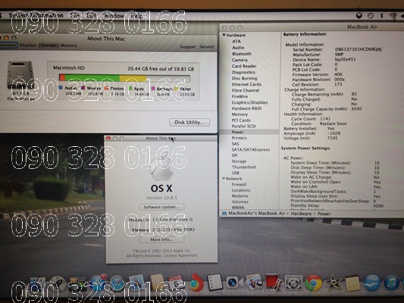Collapse the Hardware section triangle

point(224,35)
